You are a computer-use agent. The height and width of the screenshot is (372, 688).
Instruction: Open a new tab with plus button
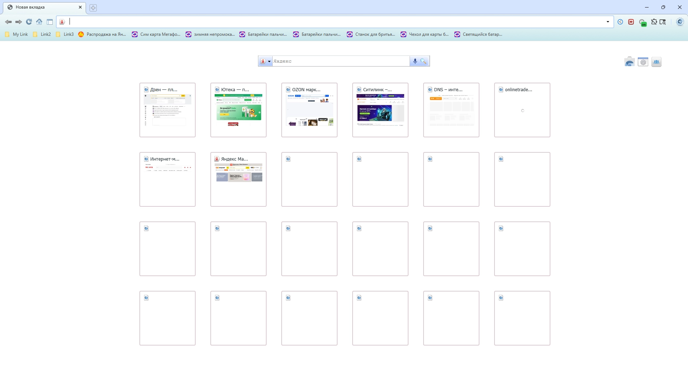pos(93,8)
